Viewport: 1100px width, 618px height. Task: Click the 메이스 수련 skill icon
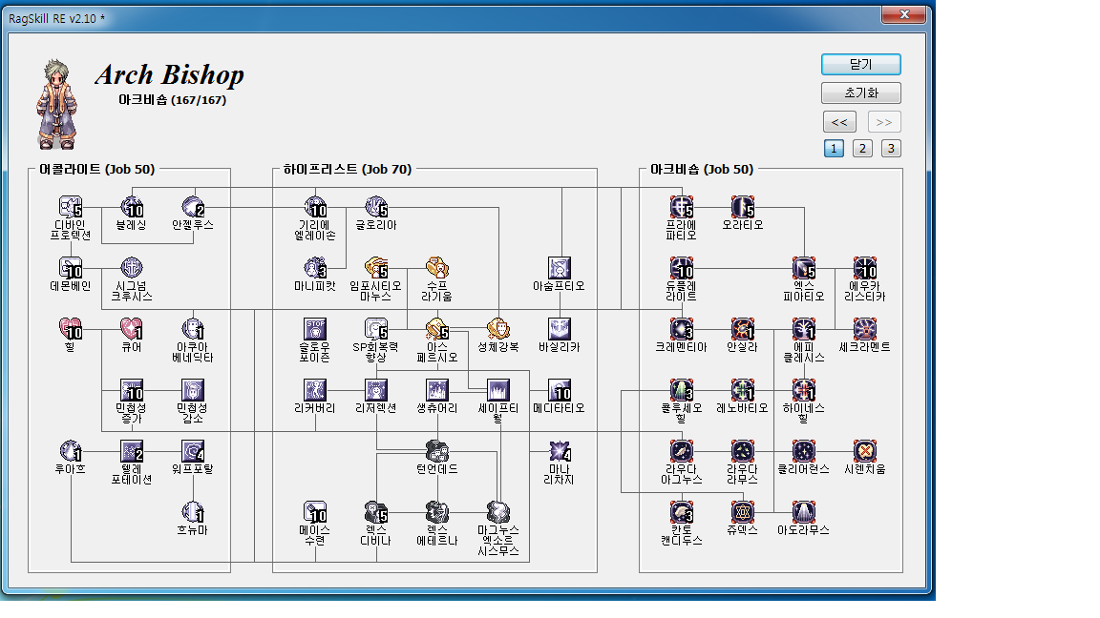click(315, 512)
